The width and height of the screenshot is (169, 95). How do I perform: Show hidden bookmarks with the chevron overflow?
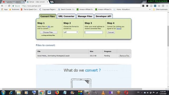pos(150,9)
